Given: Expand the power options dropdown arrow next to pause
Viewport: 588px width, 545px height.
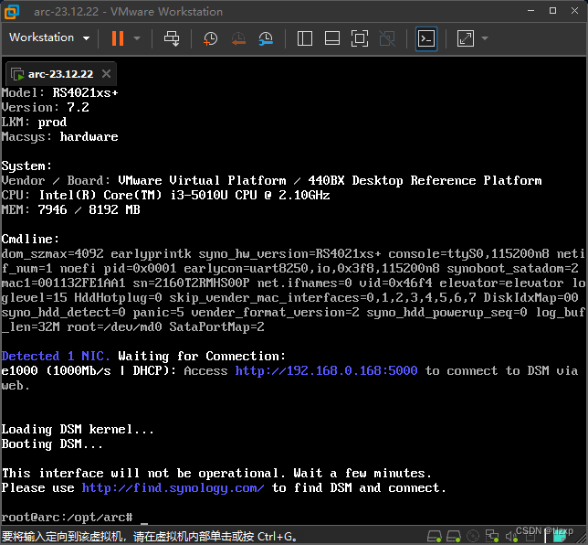Looking at the screenshot, I should tap(137, 38).
